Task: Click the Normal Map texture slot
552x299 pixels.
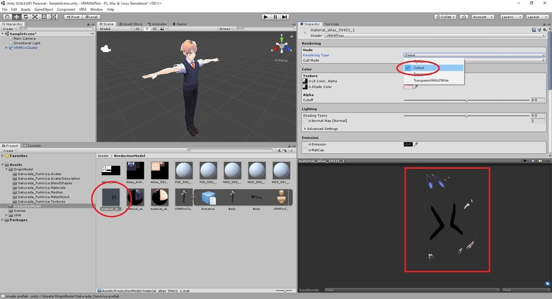Action: pos(305,121)
